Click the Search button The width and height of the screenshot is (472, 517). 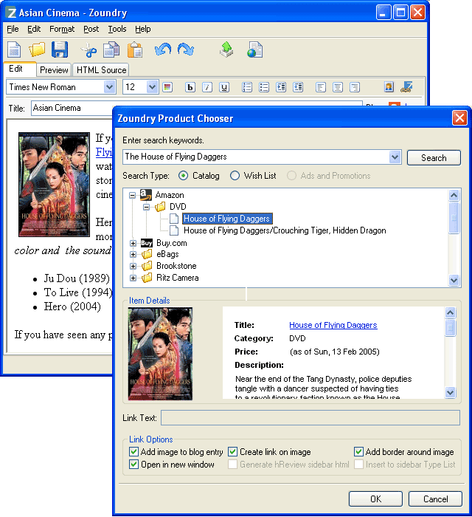click(434, 158)
